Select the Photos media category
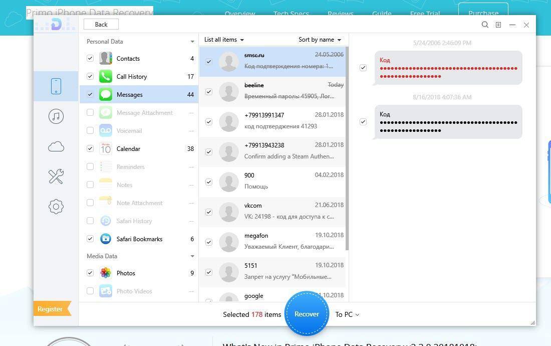Image resolution: width=551 pixels, height=346 pixels. point(126,273)
